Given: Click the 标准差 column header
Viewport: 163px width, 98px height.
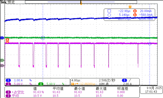Looking at the screenshot, I should coord(123,89).
